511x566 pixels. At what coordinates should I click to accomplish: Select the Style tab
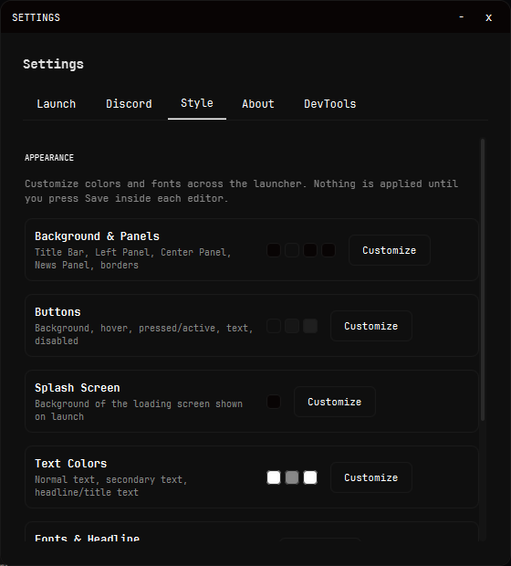pos(197,103)
